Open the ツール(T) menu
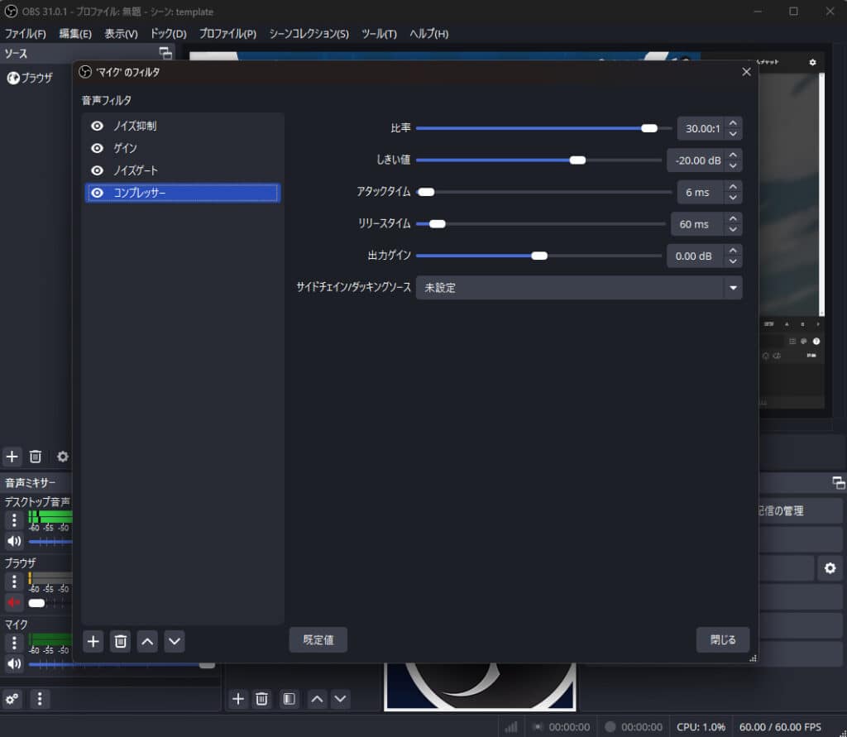The image size is (847, 737). pyautogui.click(x=379, y=34)
